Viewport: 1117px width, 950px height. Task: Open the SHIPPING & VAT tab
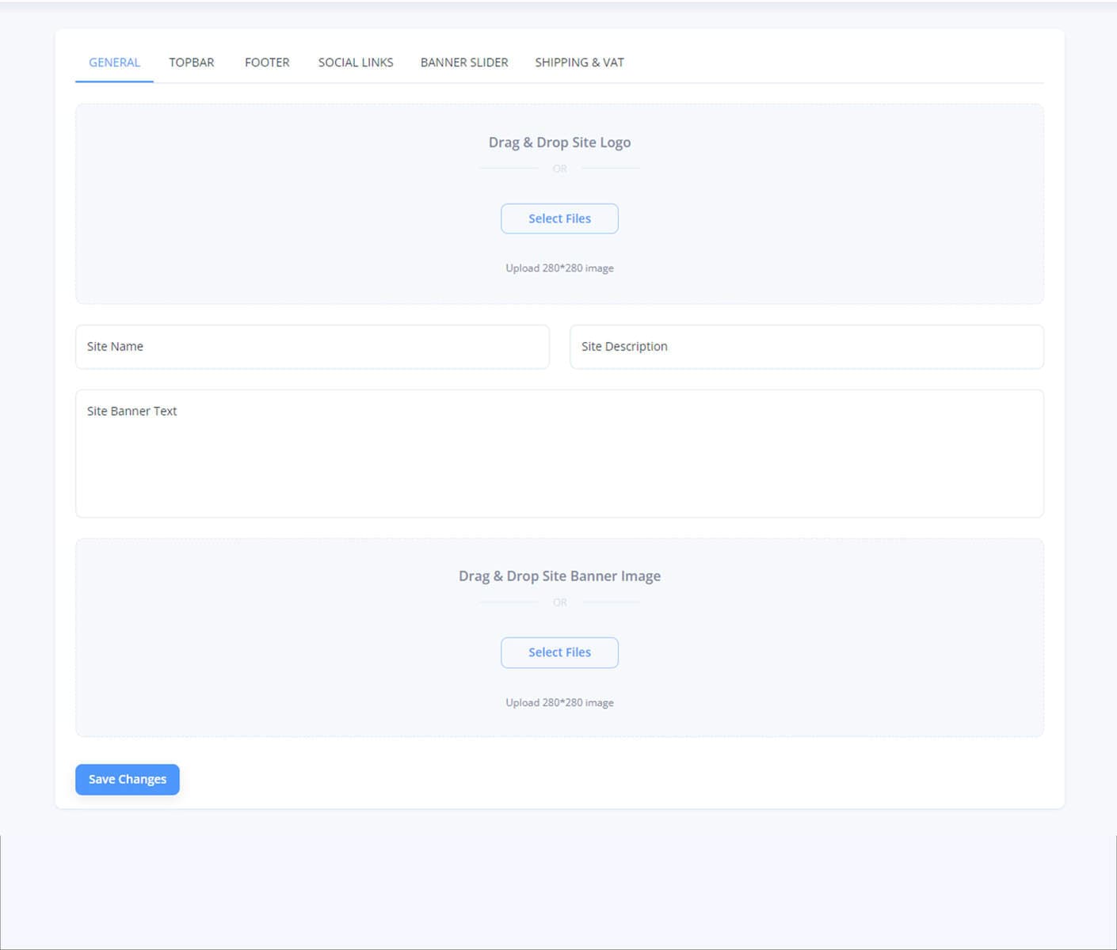(x=579, y=62)
